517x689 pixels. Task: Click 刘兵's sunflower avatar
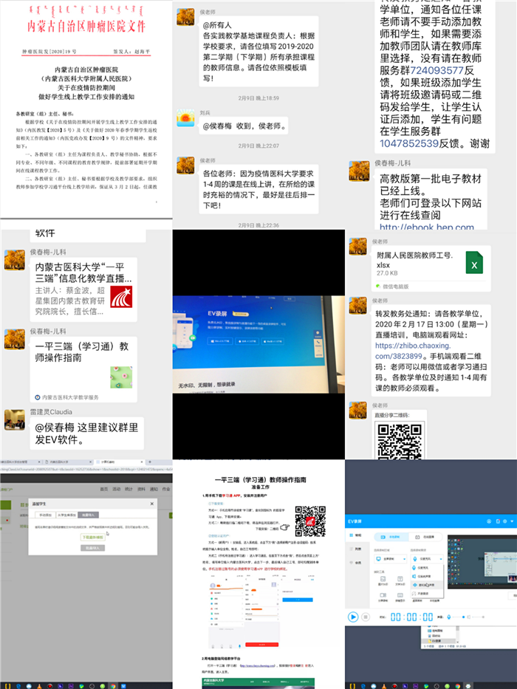tap(185, 117)
